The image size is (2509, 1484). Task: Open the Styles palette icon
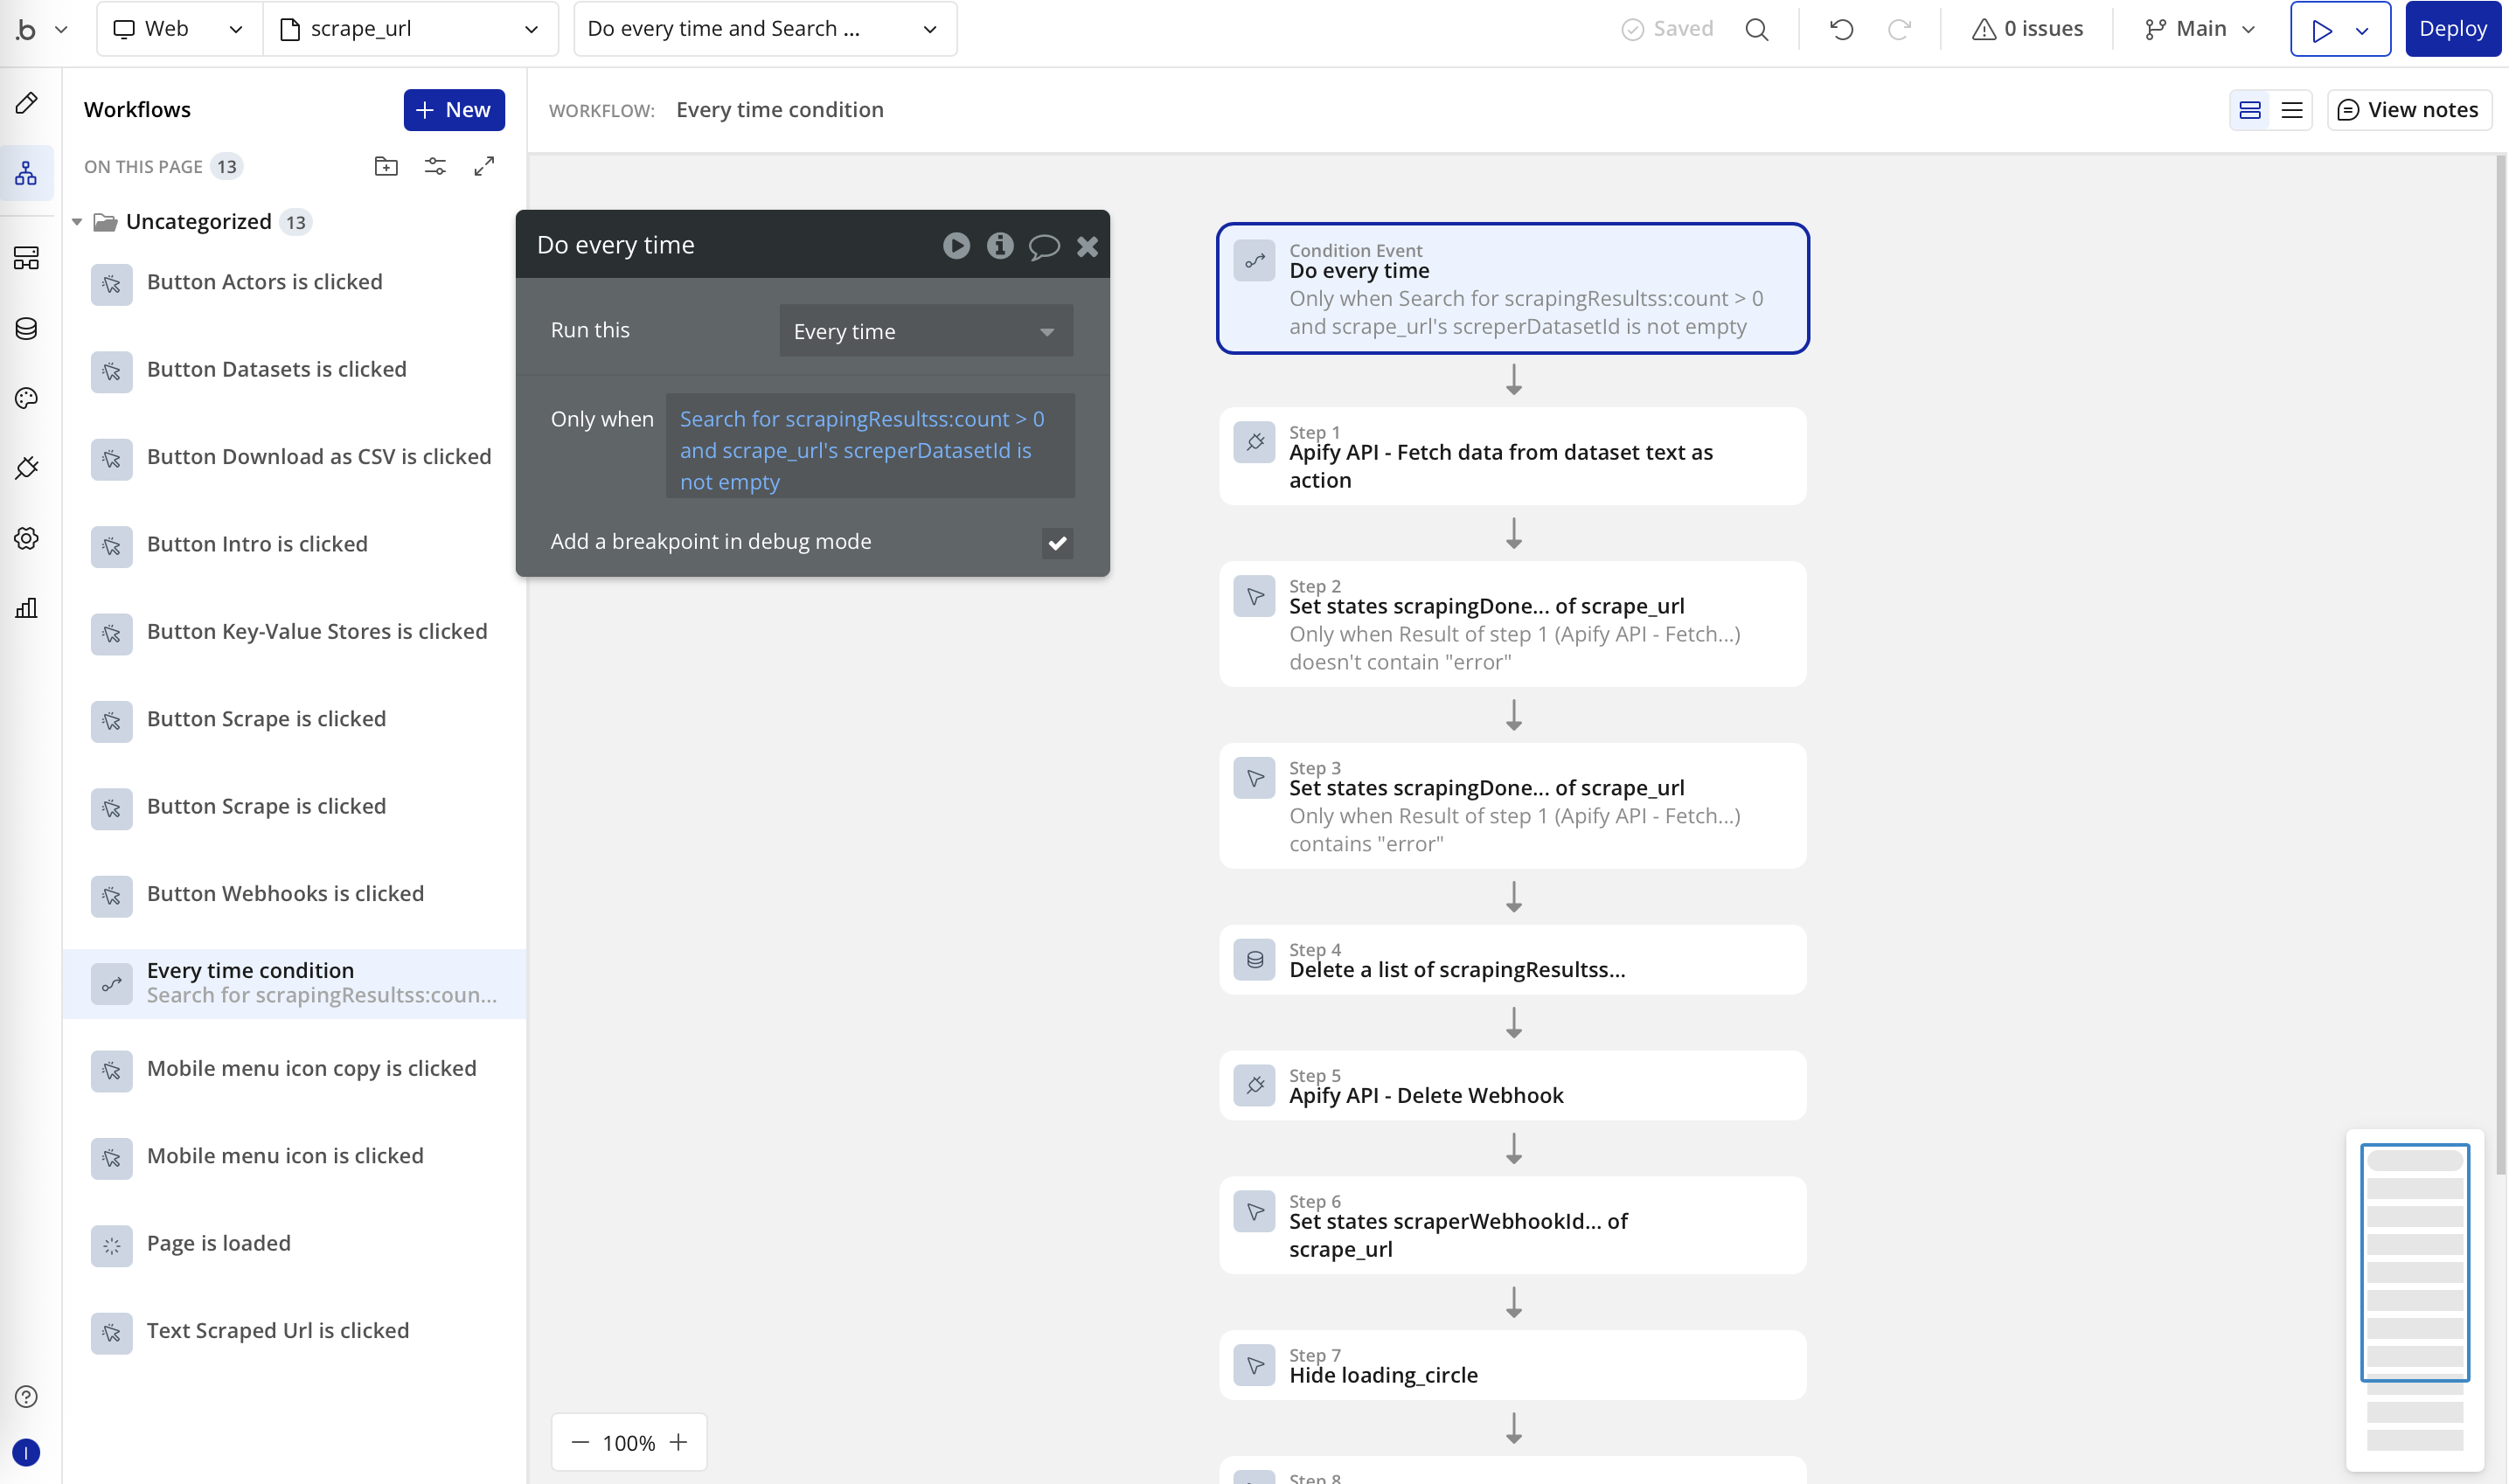click(27, 398)
